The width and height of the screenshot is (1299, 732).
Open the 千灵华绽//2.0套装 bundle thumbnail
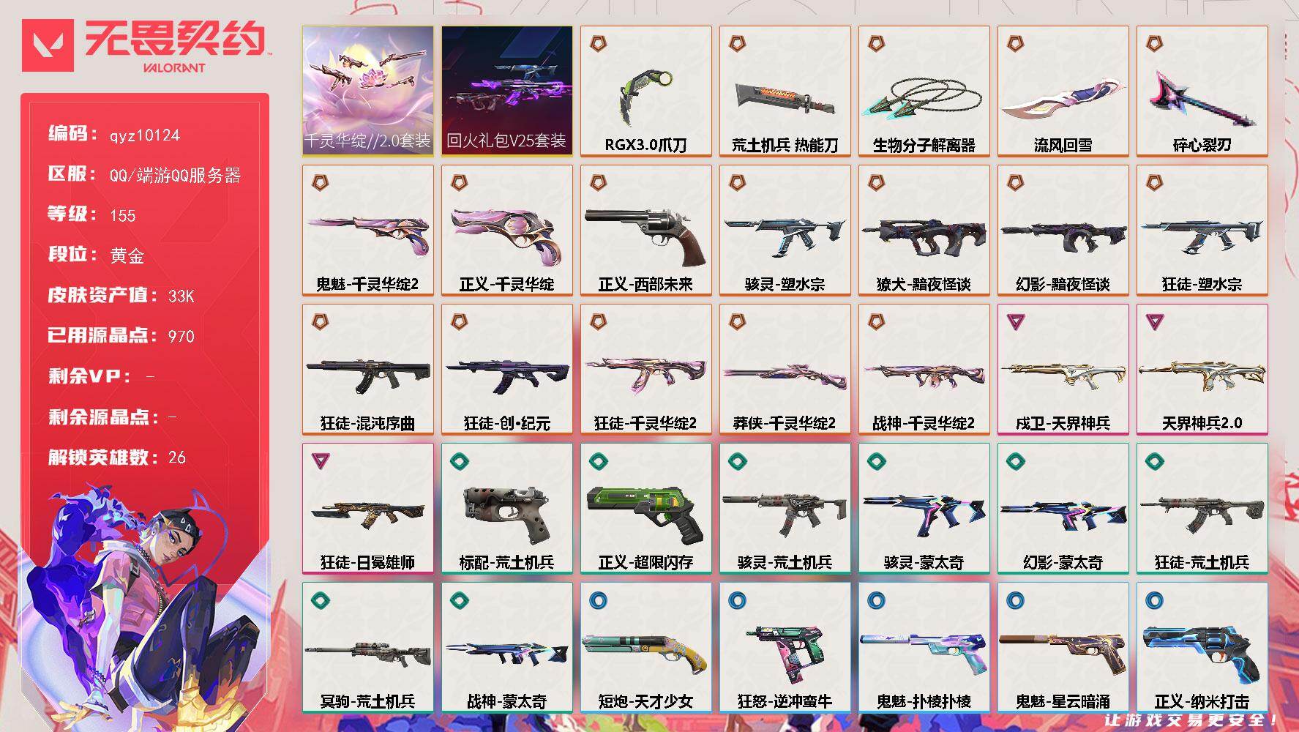368,91
